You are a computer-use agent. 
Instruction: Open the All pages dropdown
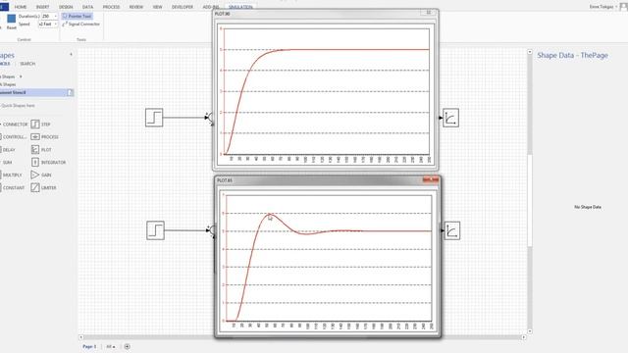click(111, 346)
